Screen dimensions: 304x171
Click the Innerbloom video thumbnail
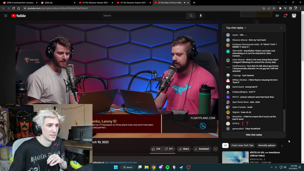click(235, 157)
